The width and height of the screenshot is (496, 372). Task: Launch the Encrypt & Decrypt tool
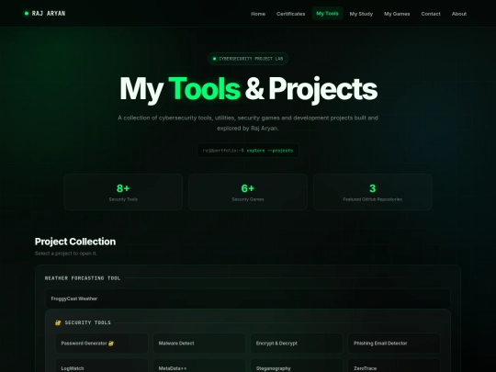(297, 344)
